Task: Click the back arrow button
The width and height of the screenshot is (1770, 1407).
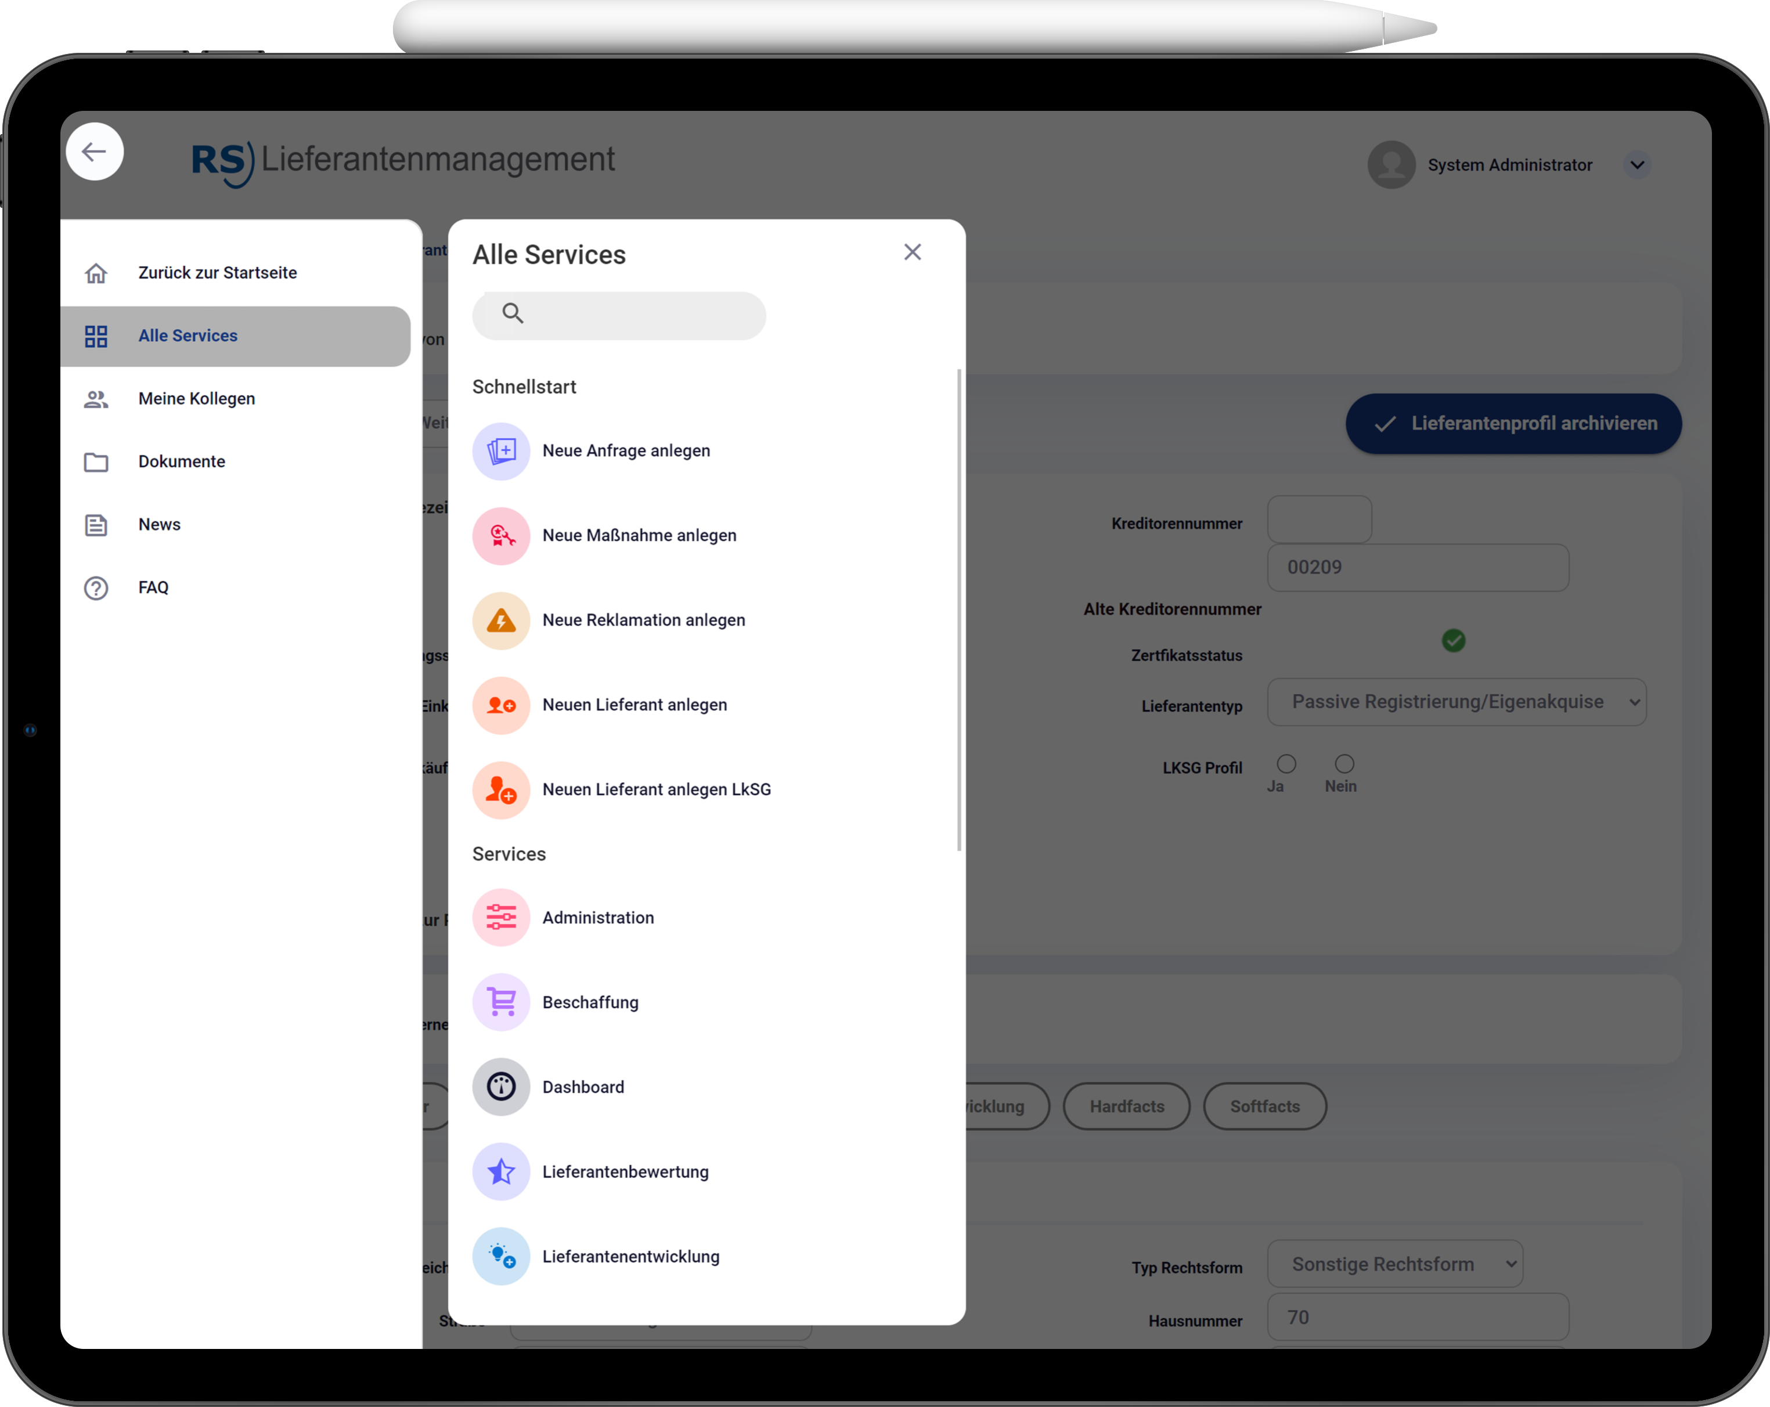Action: pos(95,152)
